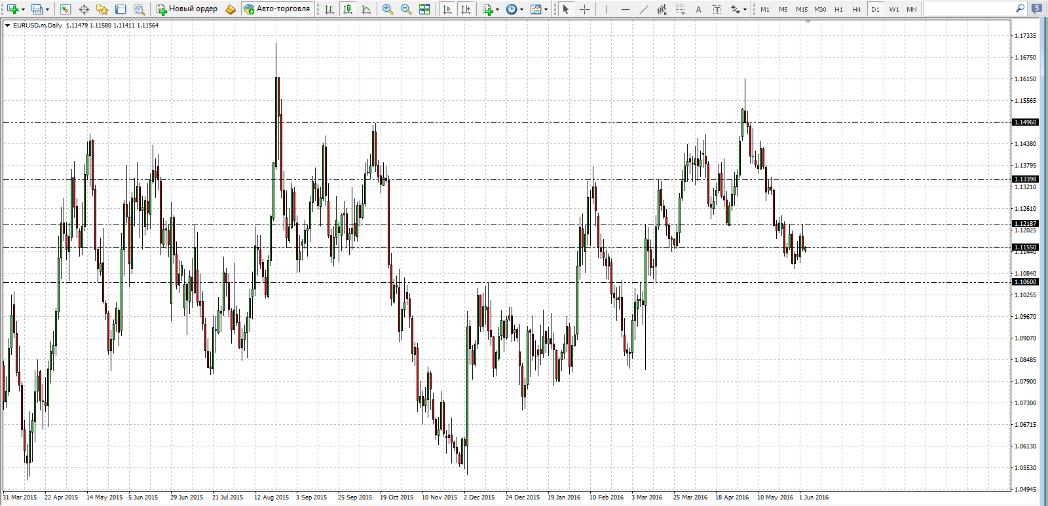Expand the Templates dropdown arrow
Viewport: 1048px width, 506px height.
pyautogui.click(x=546, y=10)
